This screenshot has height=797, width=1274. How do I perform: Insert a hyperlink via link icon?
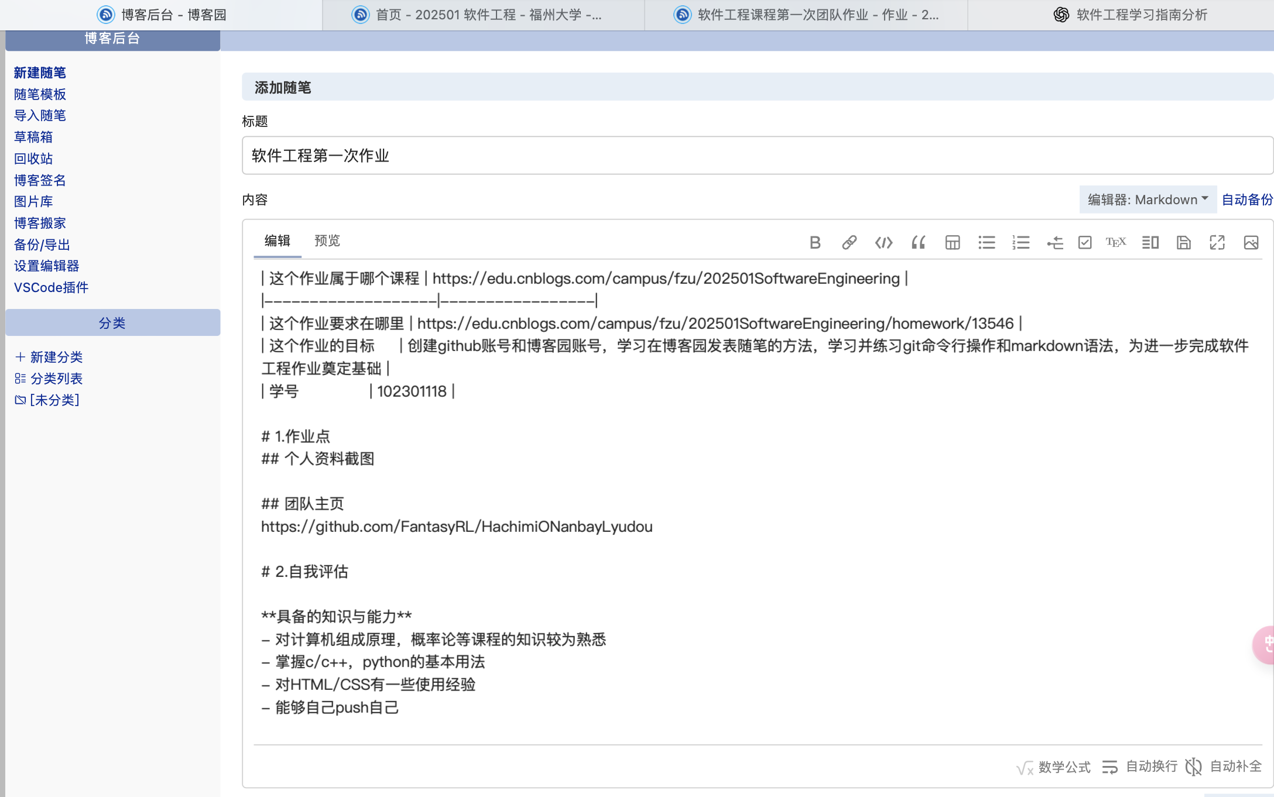click(849, 242)
